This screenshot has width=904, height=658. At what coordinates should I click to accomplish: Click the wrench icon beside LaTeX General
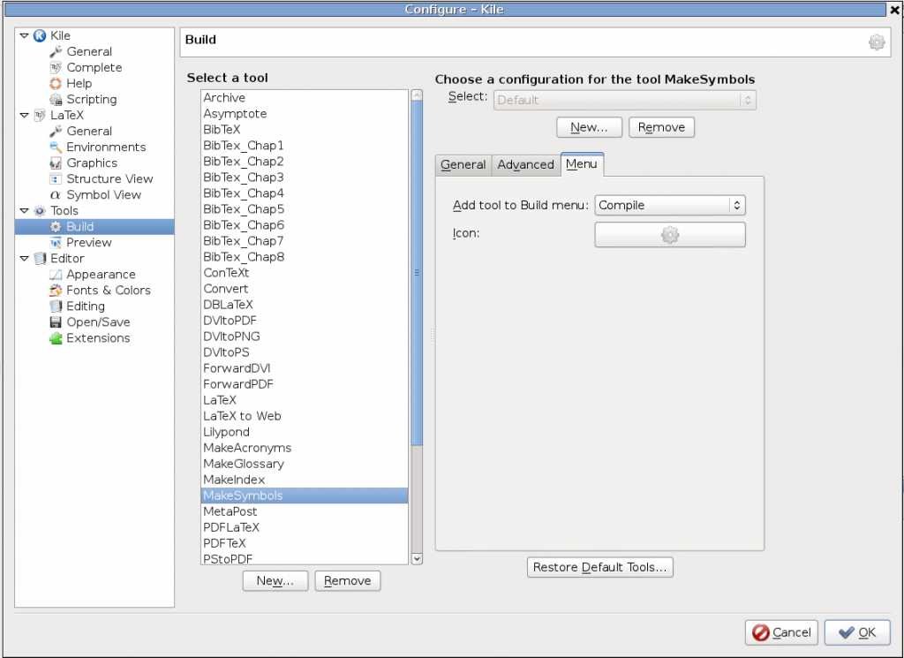(x=56, y=132)
